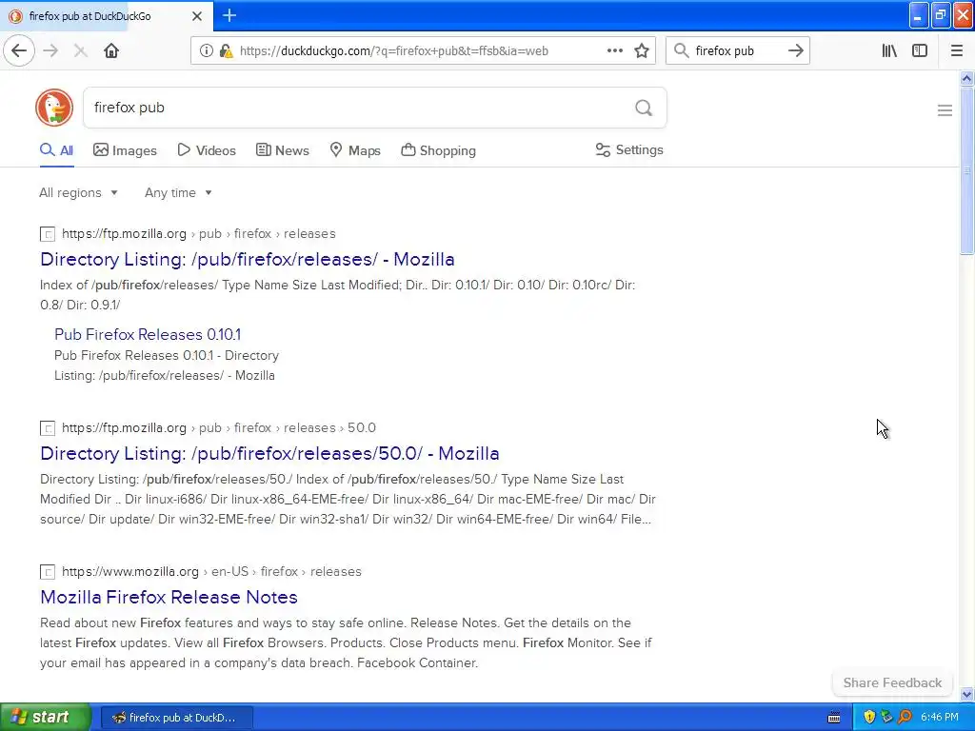
Task: Open the Firefox home page
Action: [111, 51]
